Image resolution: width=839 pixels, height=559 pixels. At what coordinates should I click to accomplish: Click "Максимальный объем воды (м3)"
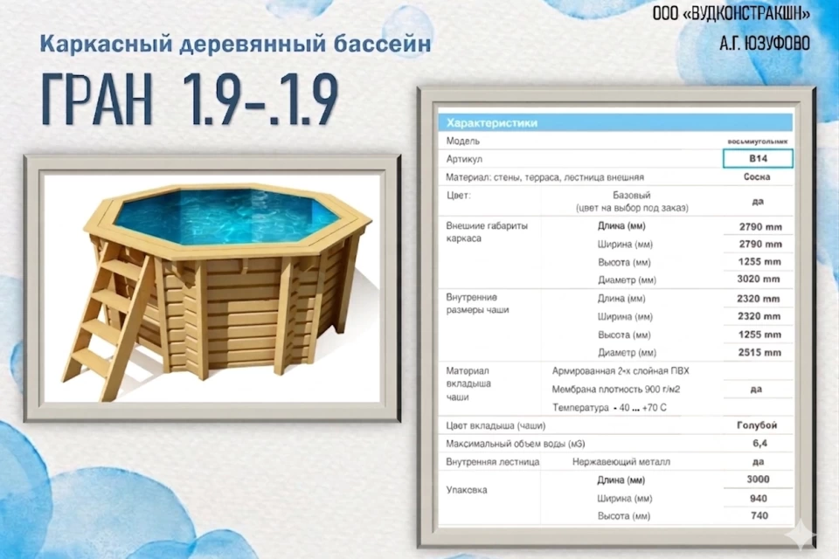pos(516,444)
